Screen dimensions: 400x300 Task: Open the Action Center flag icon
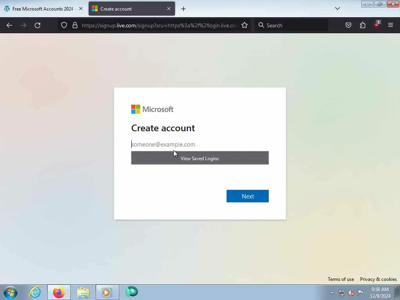pyautogui.click(x=361, y=292)
